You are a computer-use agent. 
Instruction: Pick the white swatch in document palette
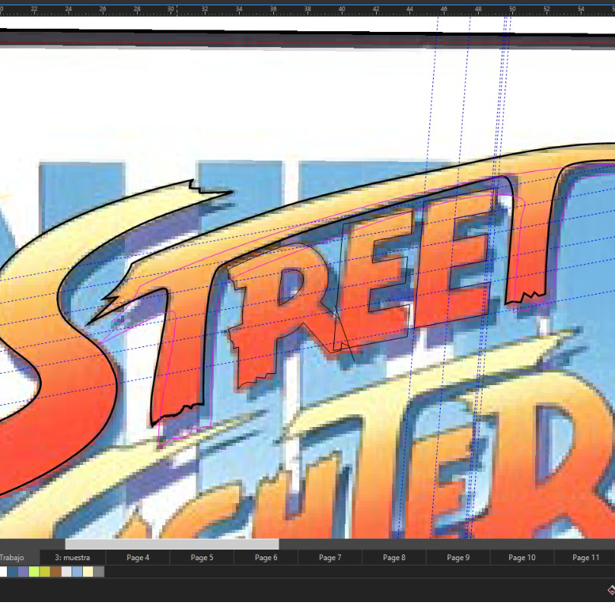tap(3, 572)
